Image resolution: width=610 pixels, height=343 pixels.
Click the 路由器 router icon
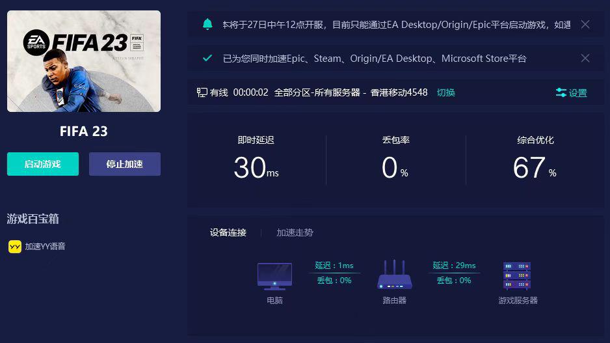point(395,275)
